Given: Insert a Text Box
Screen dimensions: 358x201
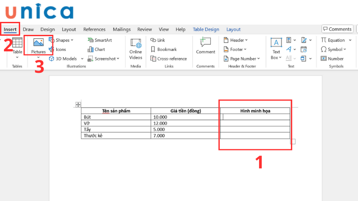Looking at the screenshot, I should (x=275, y=48).
